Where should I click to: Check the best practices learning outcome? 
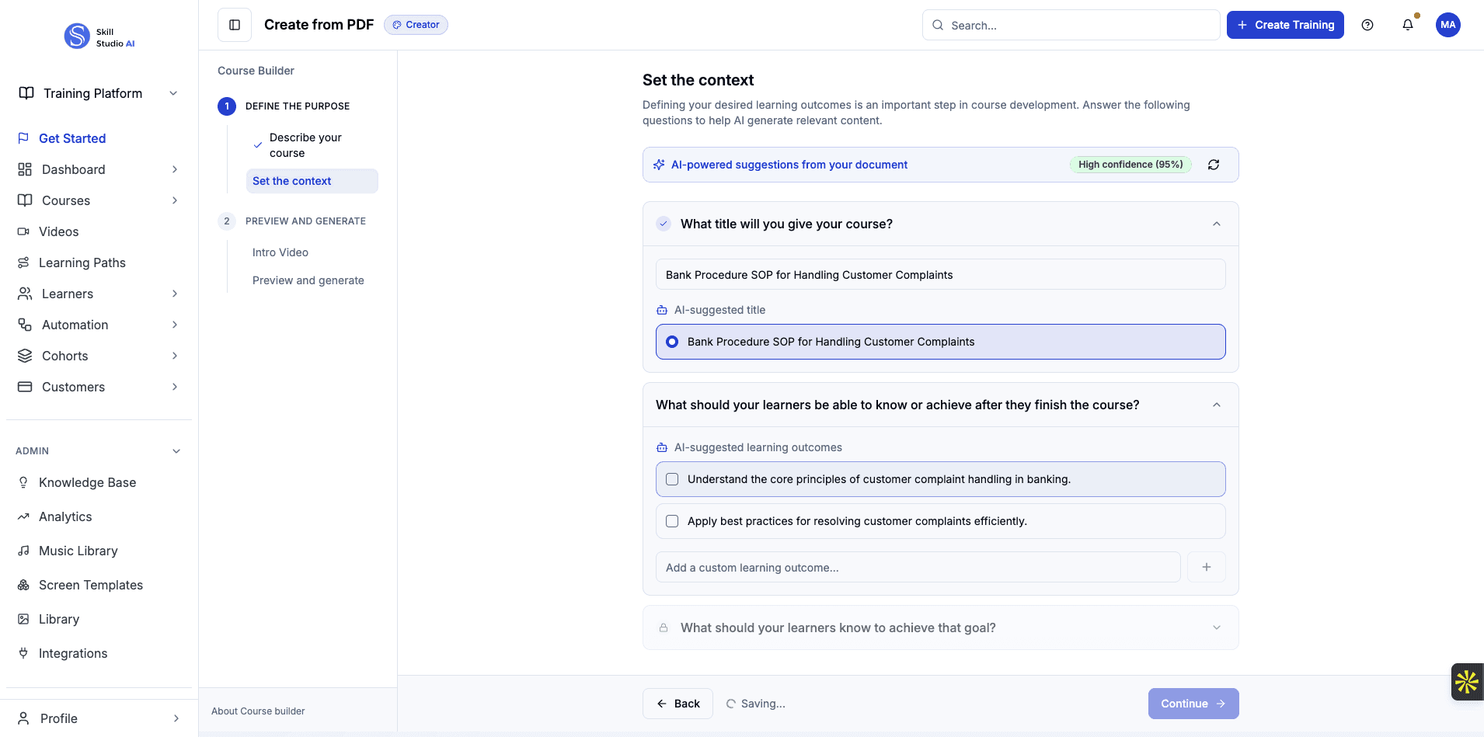tap(672, 521)
